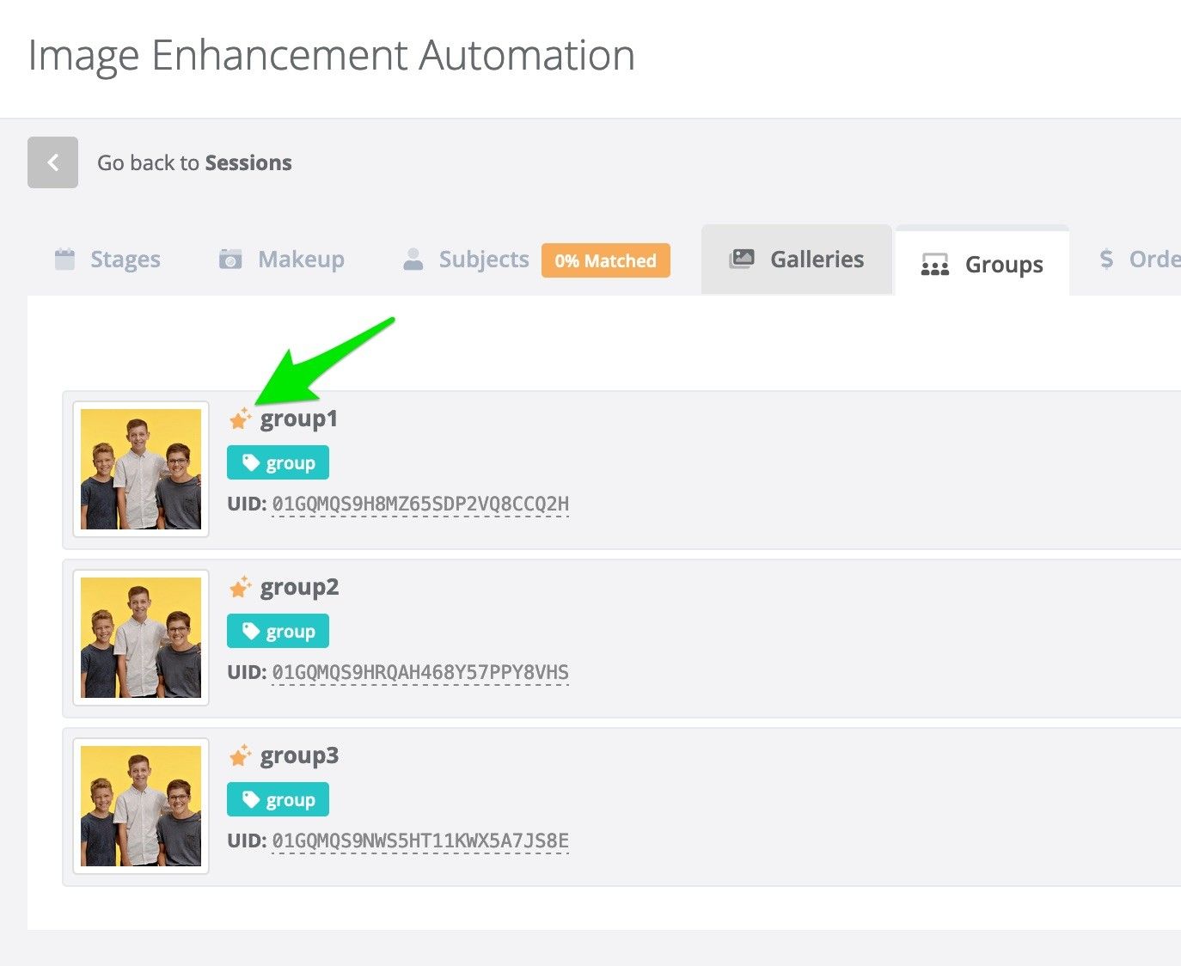Click the group tag under group3

coord(278,800)
